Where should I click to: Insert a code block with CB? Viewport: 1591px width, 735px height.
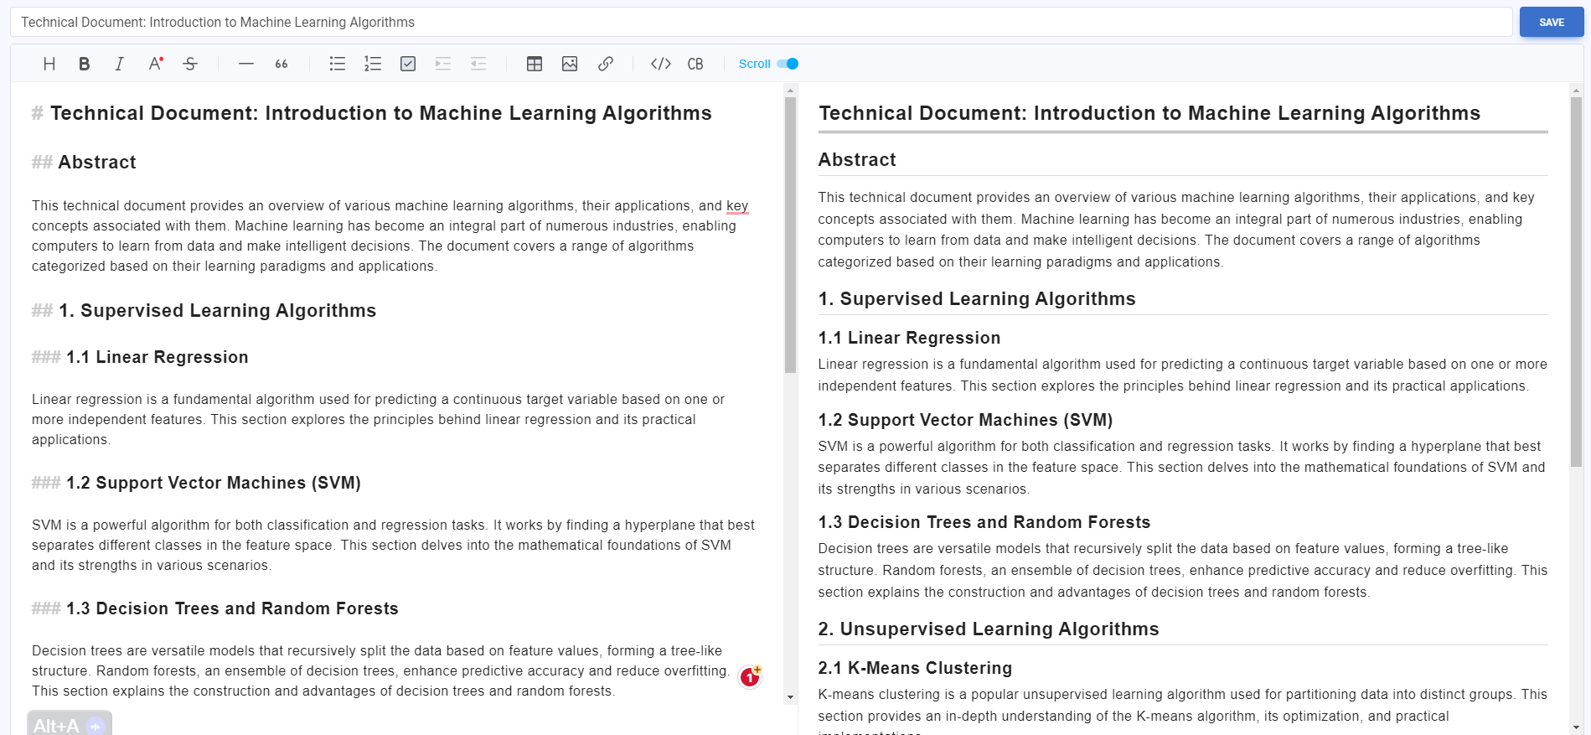[x=695, y=64]
